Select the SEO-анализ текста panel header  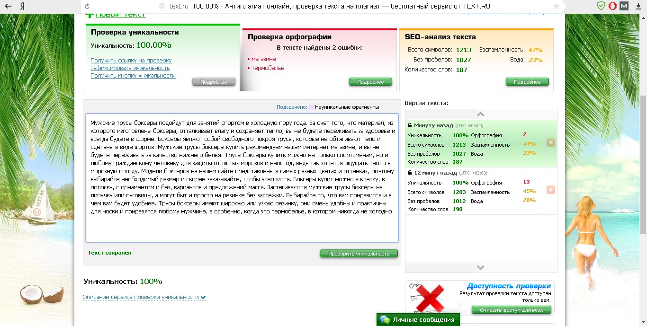[440, 37]
